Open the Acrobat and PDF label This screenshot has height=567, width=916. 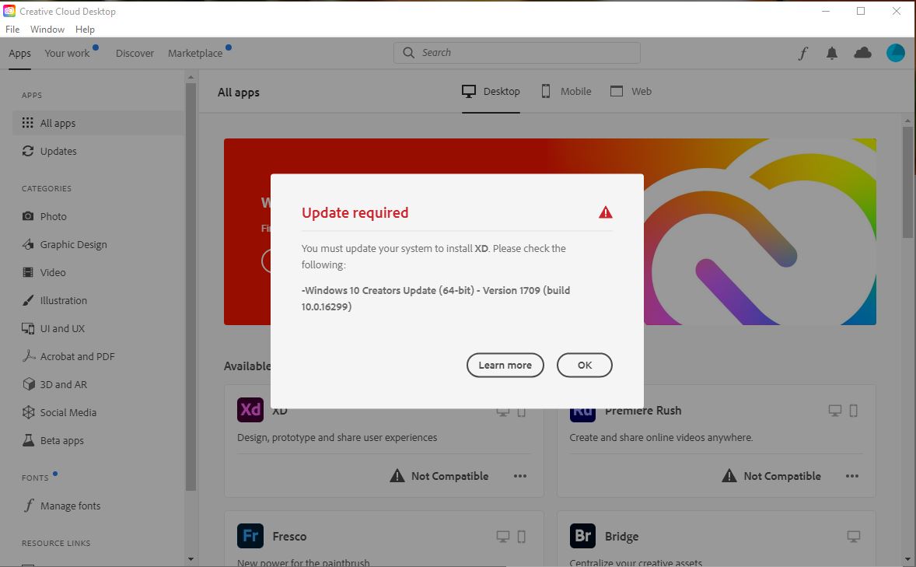tap(77, 356)
